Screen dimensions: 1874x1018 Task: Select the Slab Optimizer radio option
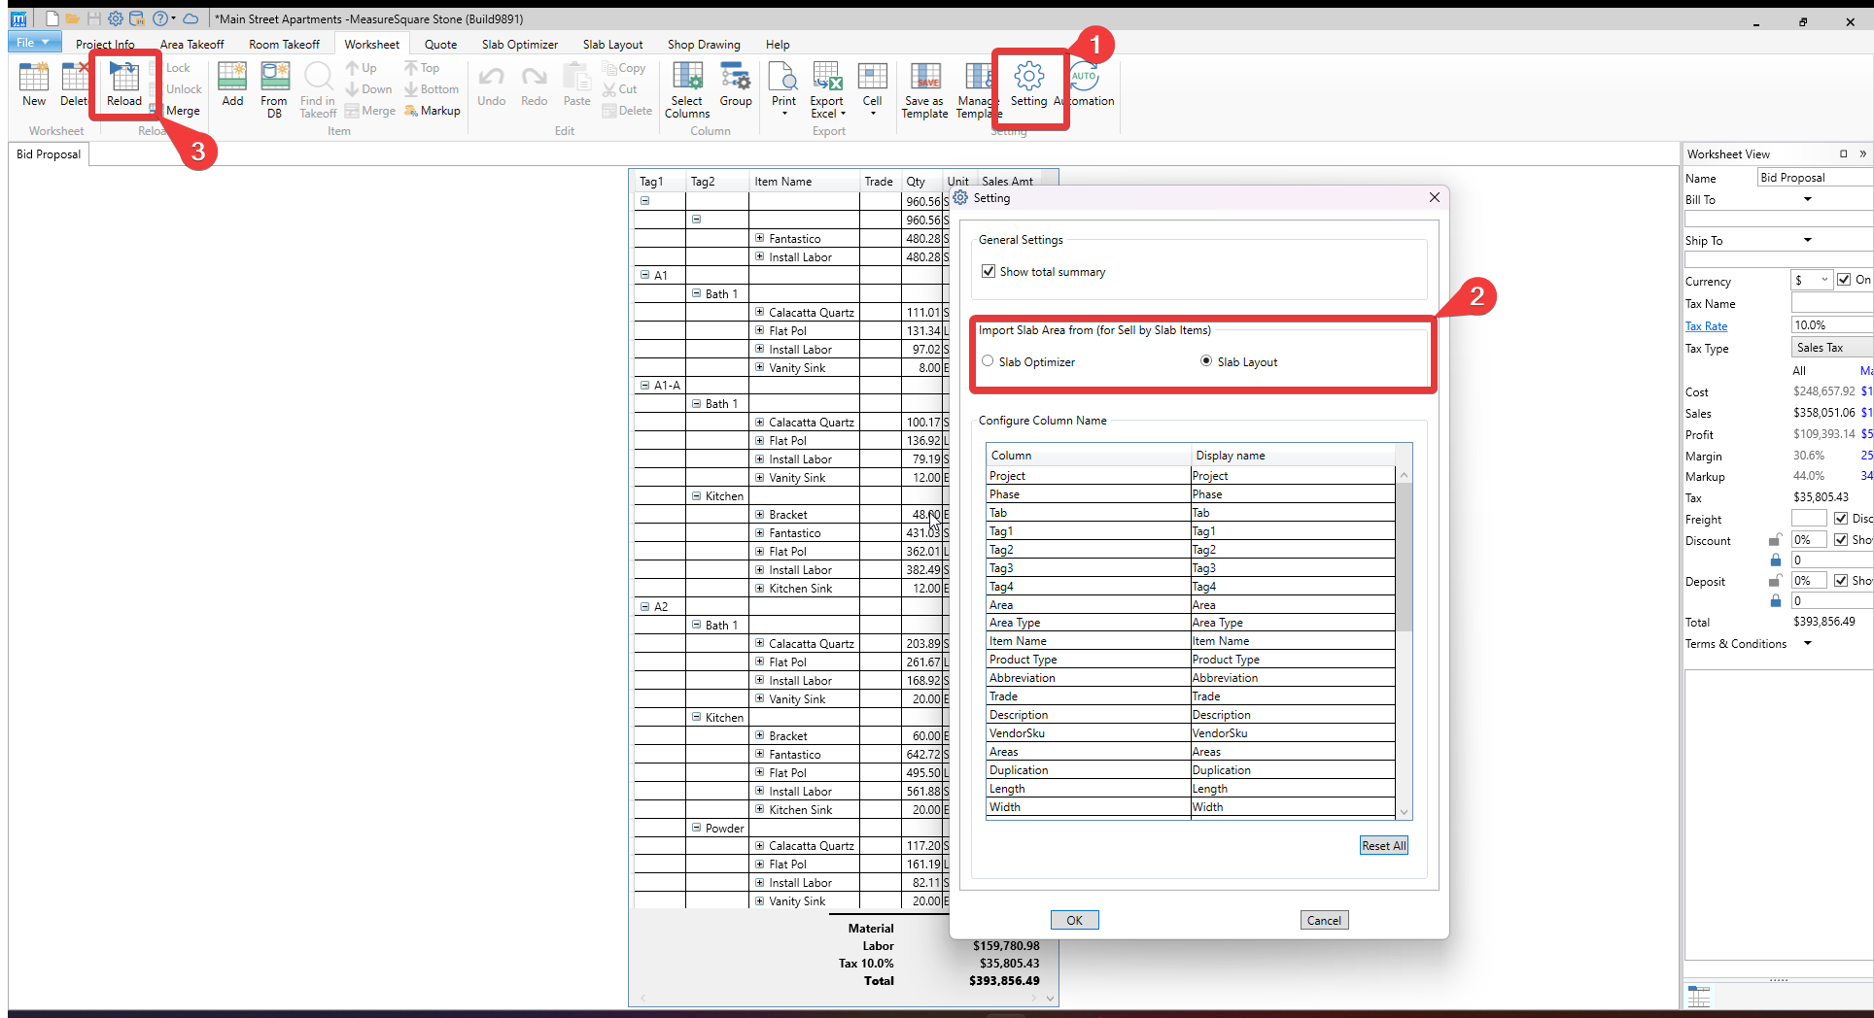coord(988,361)
